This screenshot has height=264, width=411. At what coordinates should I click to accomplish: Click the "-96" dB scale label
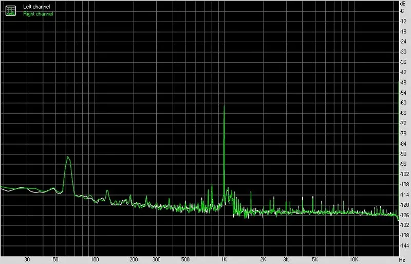[403, 164]
